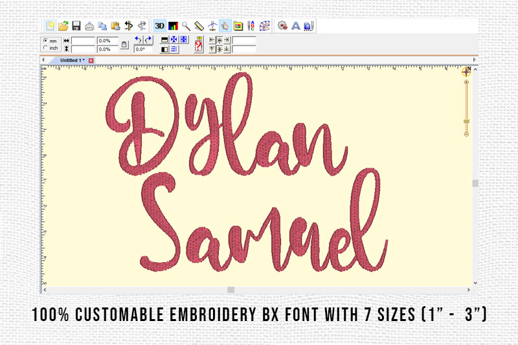Click the height dimension input field
The width and height of the screenshot is (518, 345).
83,49
